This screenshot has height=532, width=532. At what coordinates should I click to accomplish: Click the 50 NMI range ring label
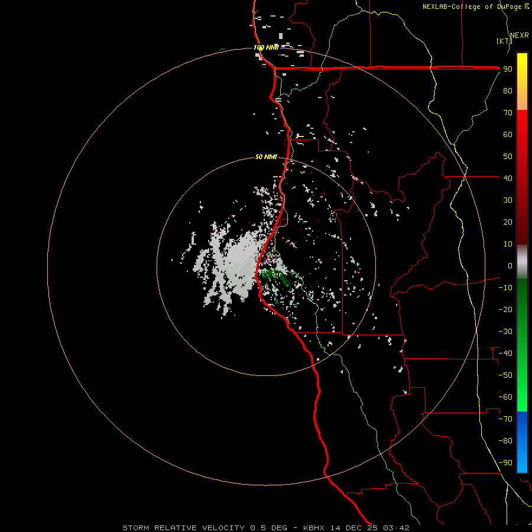point(266,157)
